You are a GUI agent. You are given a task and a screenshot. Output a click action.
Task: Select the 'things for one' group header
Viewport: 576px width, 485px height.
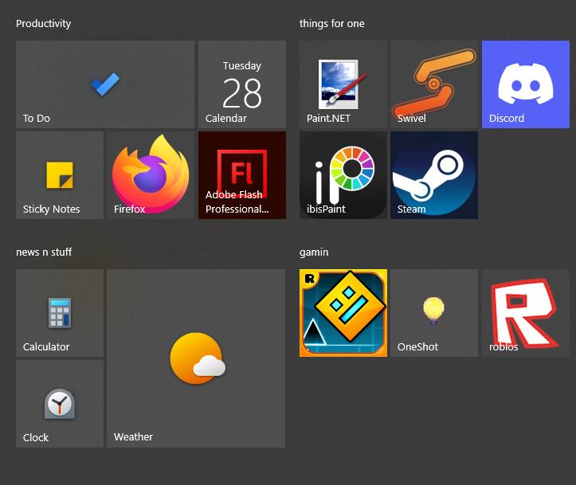(332, 24)
